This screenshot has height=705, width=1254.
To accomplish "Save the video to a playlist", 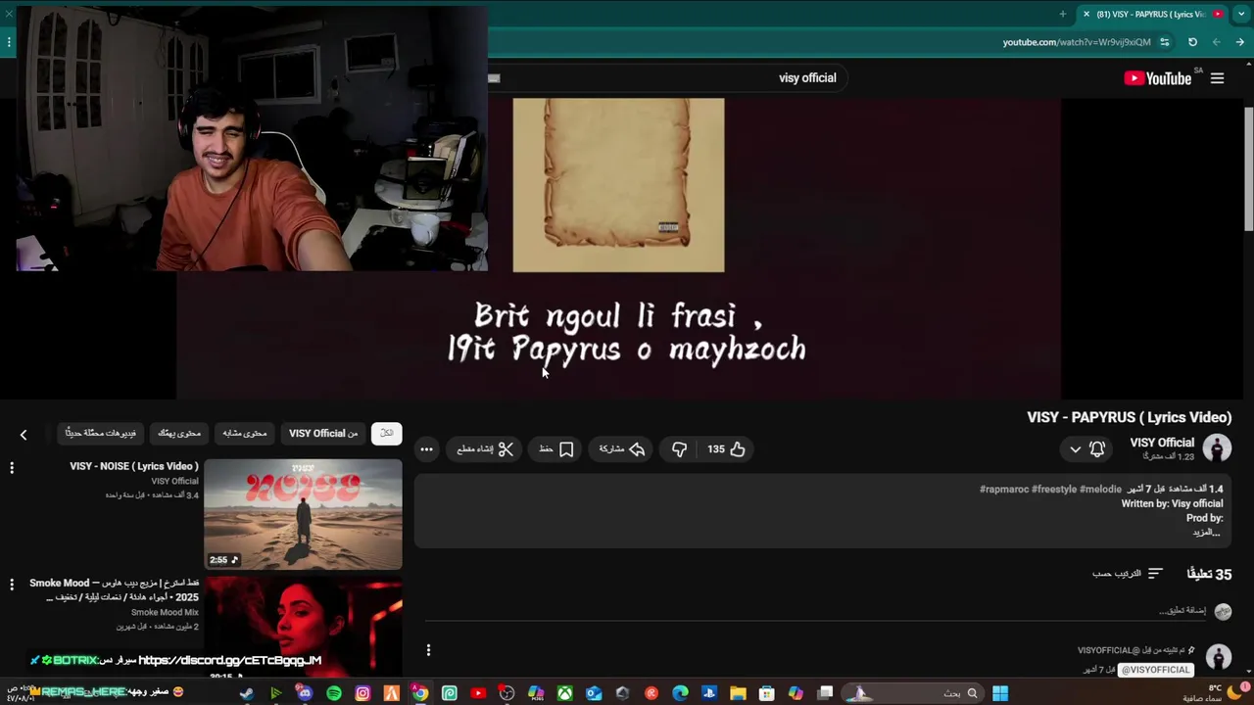I will point(555,448).
